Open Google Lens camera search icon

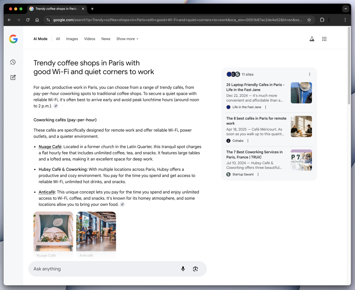click(195, 269)
